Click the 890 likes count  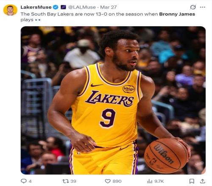tap(117, 181)
